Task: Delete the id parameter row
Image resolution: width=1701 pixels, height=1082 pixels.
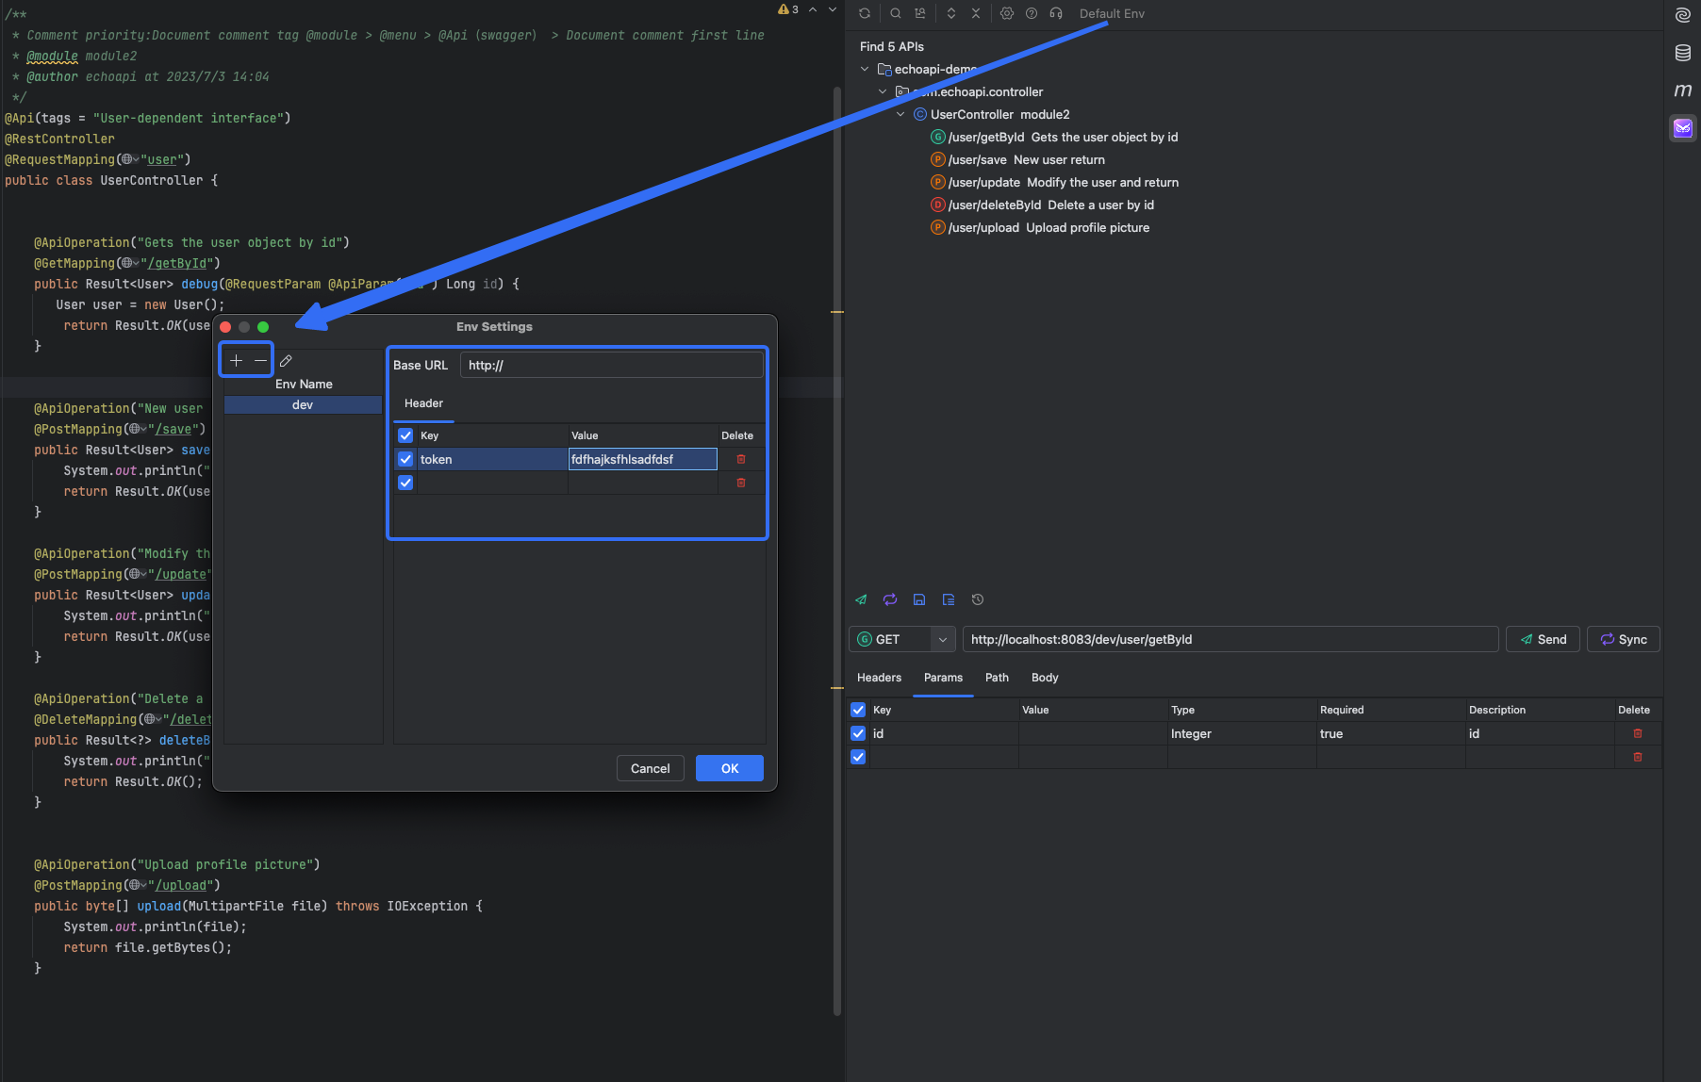Action: tap(1638, 733)
